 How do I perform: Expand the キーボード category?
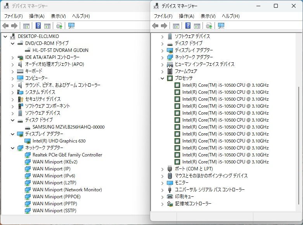pyautogui.click(x=13, y=71)
